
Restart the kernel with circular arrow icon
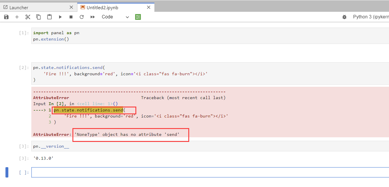(x=82, y=17)
